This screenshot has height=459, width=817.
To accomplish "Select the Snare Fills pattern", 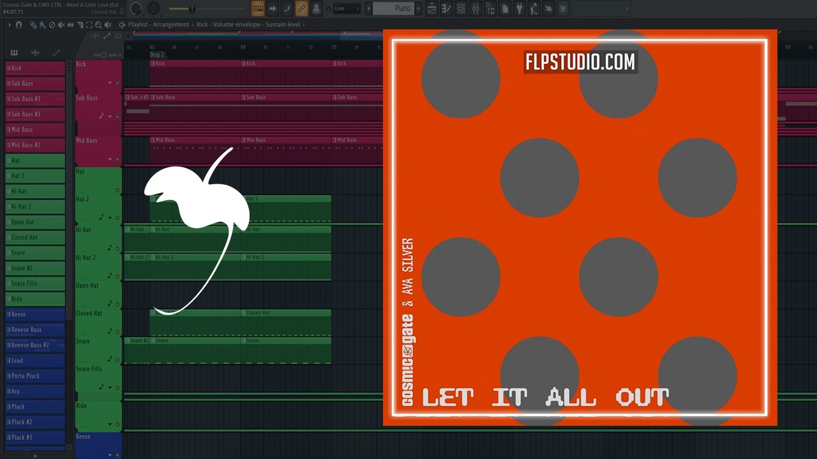I will pyautogui.click(x=35, y=284).
